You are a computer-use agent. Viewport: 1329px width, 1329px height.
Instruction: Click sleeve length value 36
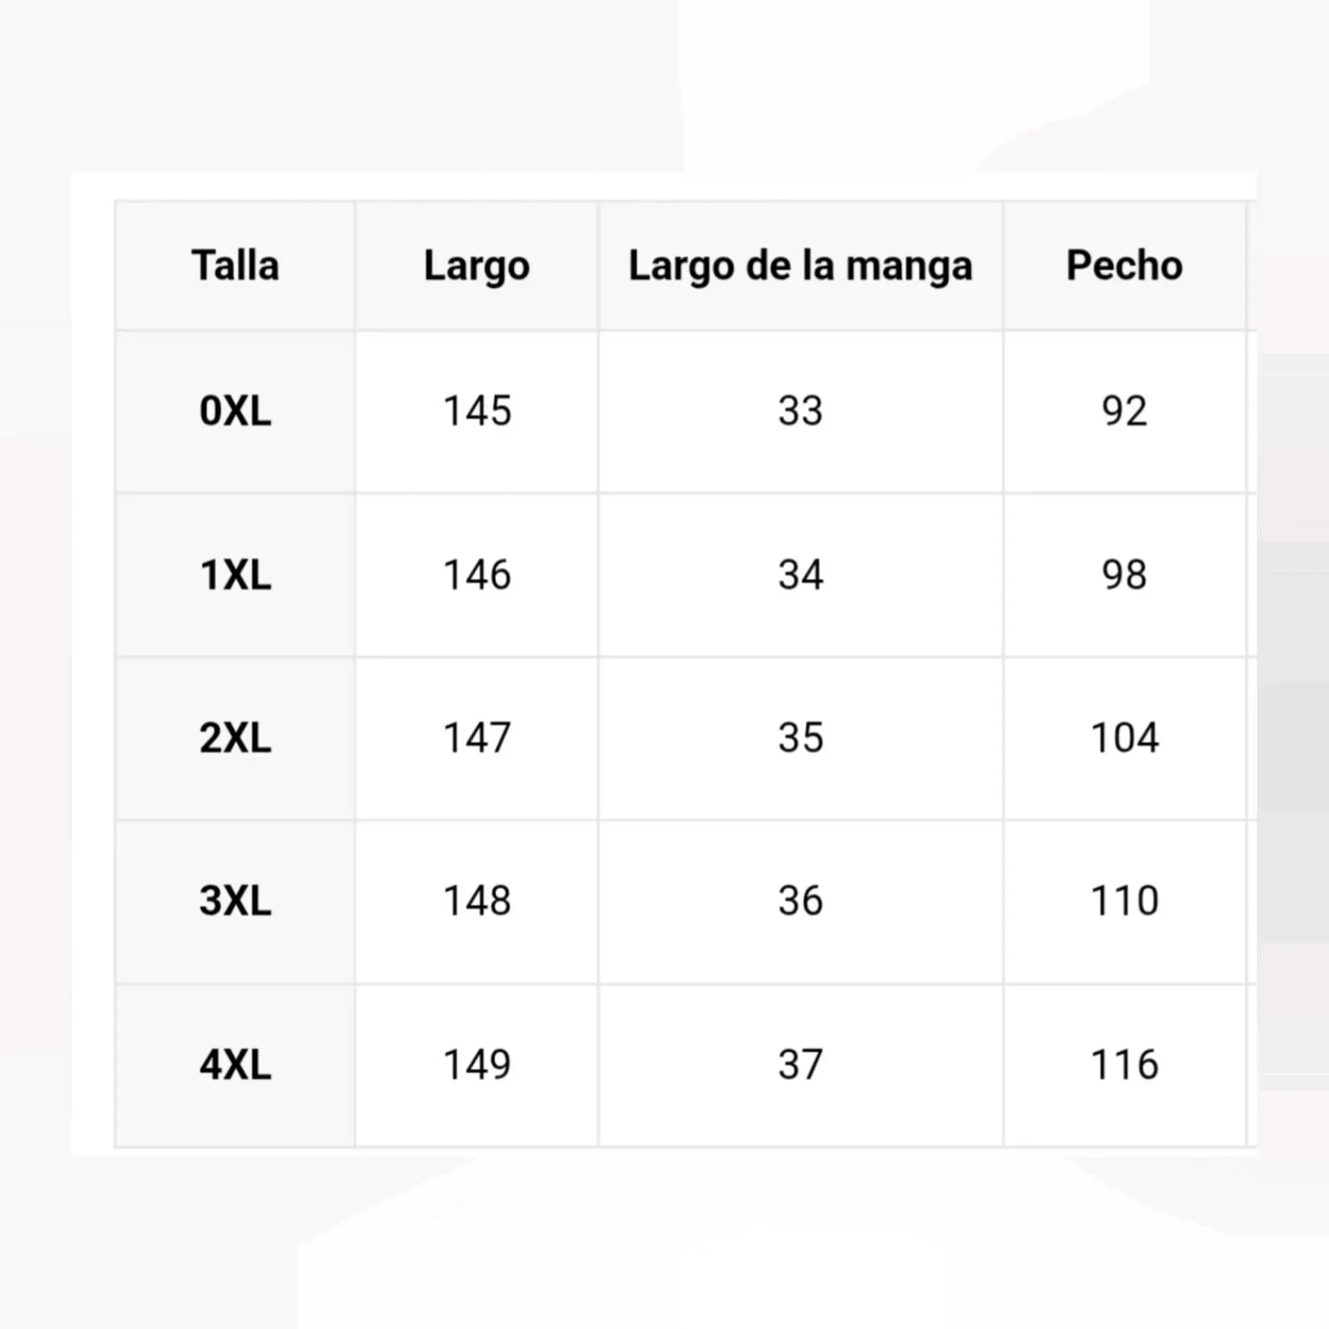[x=800, y=901]
